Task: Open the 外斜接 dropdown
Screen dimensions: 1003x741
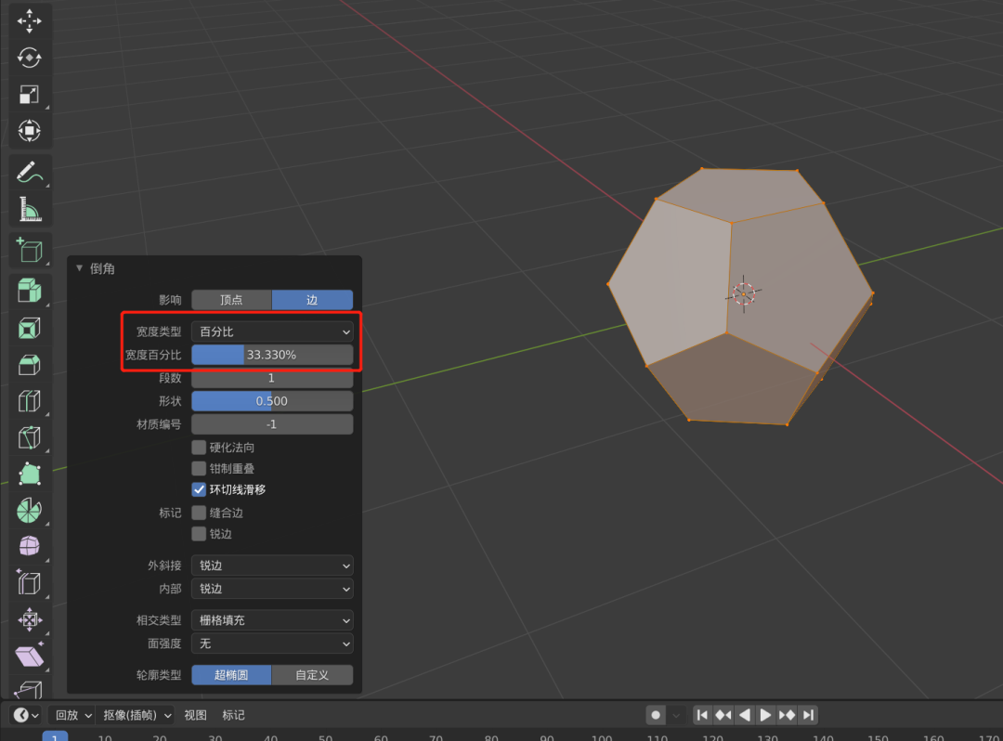Action: coord(272,565)
